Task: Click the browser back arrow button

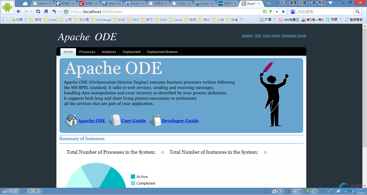Action: pos(19,12)
